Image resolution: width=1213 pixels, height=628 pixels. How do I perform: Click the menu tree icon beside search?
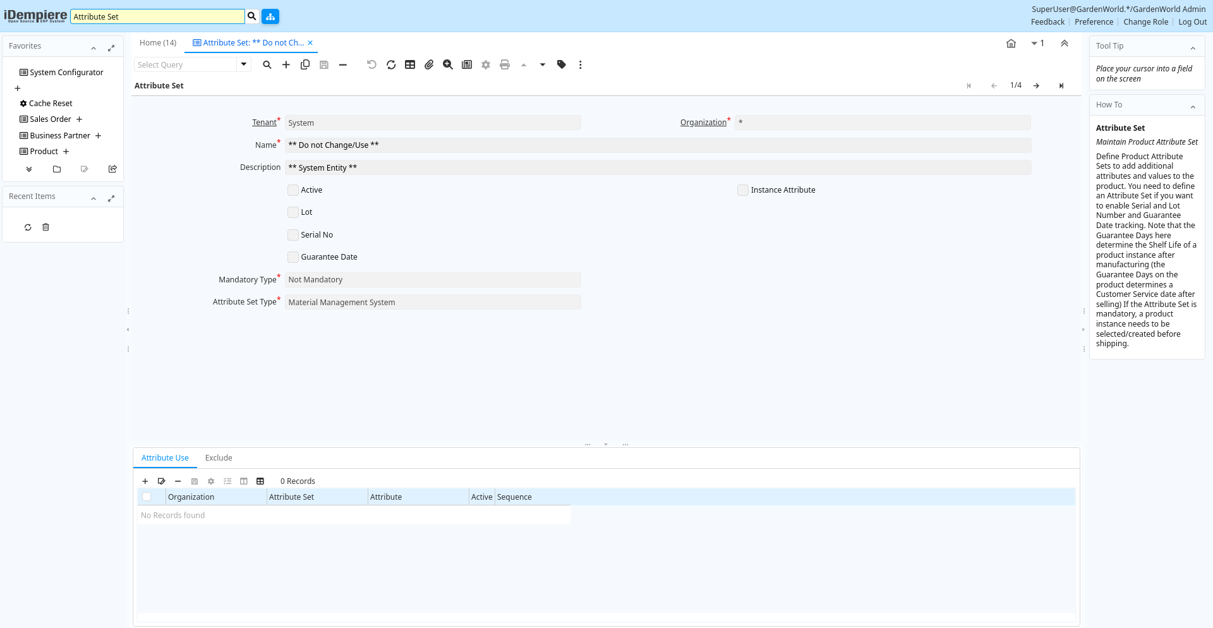270,16
